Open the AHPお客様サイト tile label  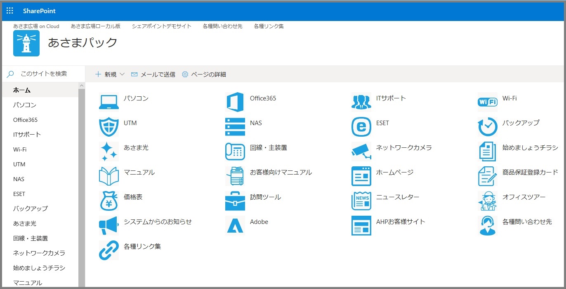pos(401,222)
